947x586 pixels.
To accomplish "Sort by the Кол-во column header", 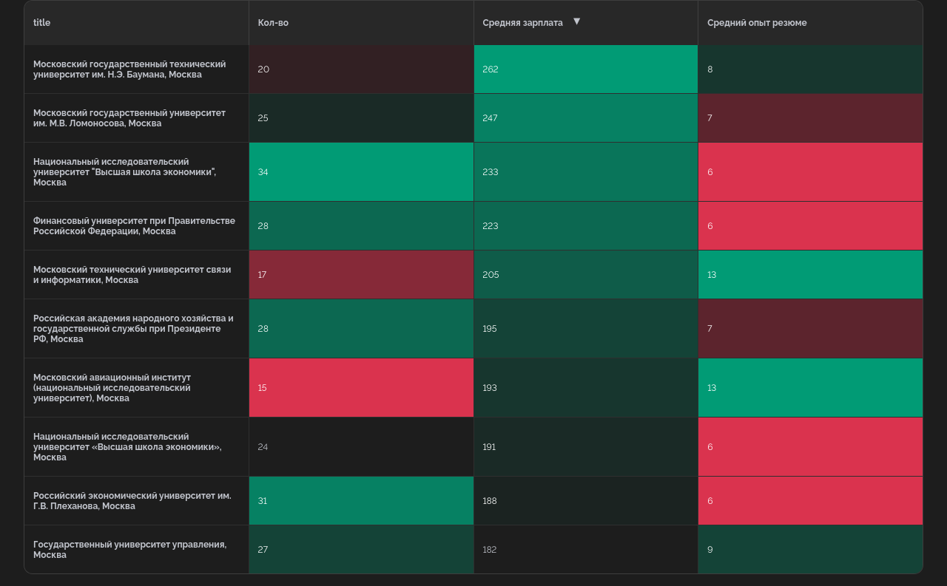I will point(273,23).
